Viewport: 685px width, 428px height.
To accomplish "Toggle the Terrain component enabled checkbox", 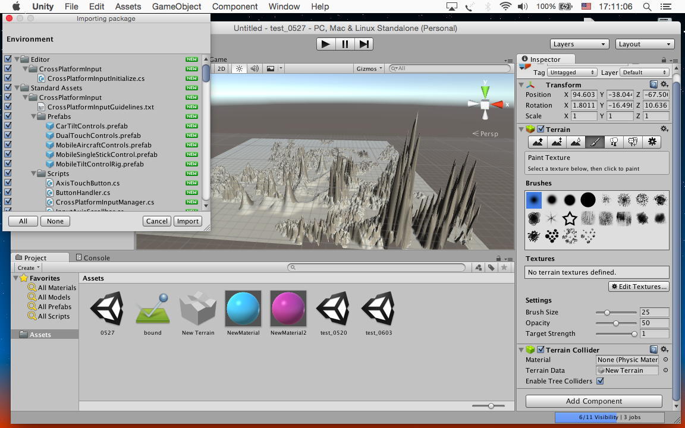I will coord(541,129).
